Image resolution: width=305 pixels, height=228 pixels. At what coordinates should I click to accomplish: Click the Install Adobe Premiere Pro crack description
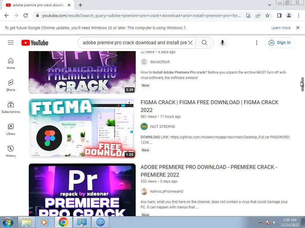213,75
